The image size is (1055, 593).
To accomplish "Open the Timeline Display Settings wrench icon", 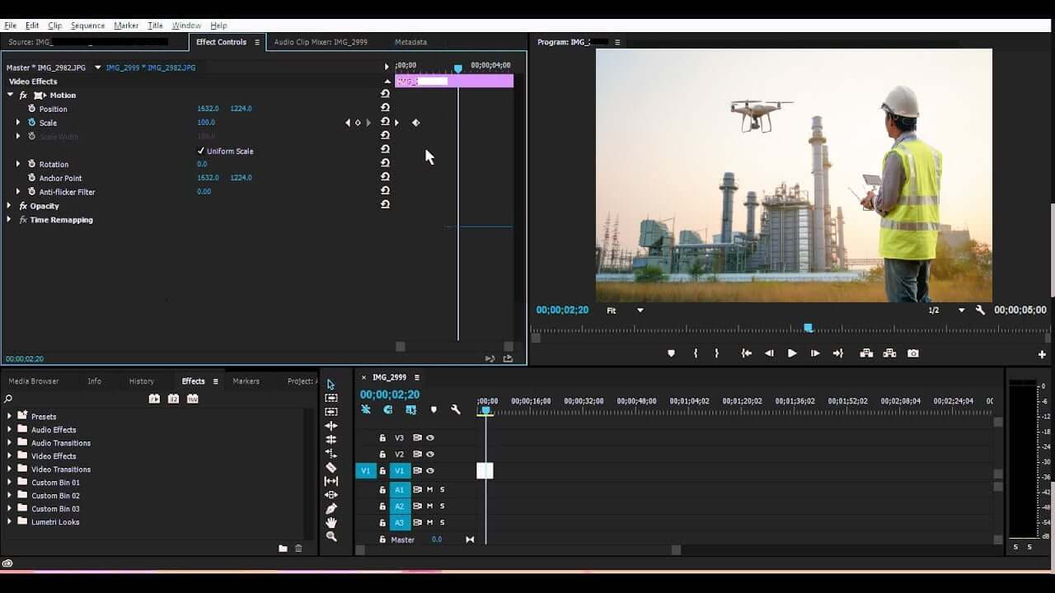I will 454,409.
